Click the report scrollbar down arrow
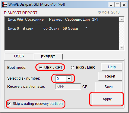129x113 pixels. 121,48
